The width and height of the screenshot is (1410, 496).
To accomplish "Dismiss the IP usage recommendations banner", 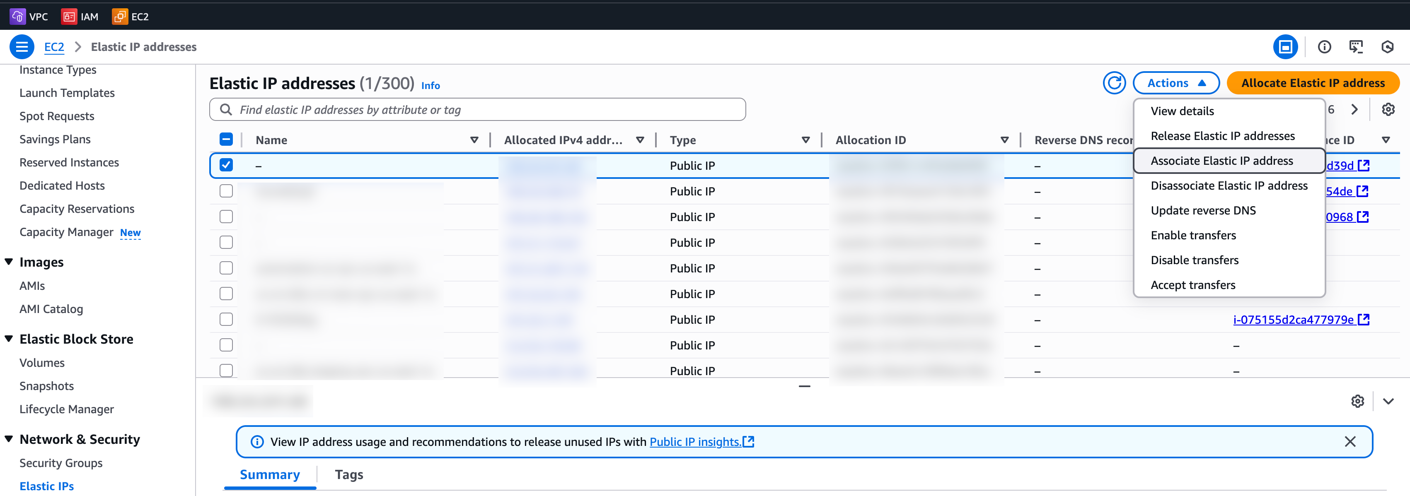I will click(x=1350, y=441).
